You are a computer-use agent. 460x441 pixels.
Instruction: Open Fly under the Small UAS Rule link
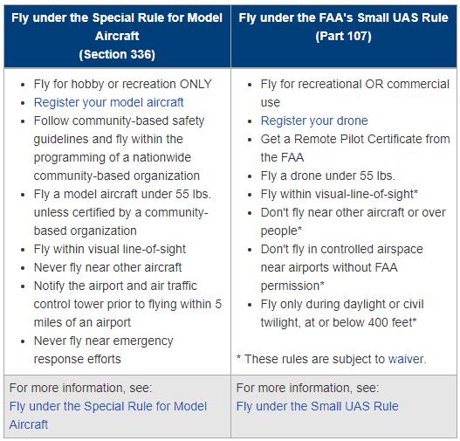point(318,406)
